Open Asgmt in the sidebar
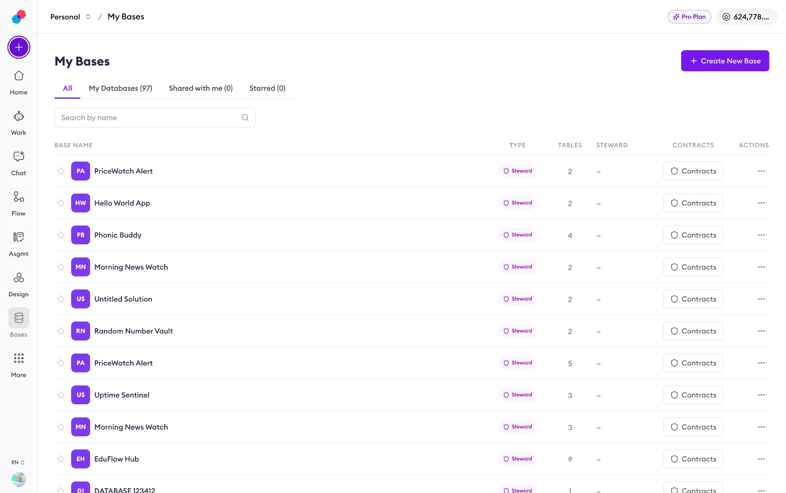 19,244
